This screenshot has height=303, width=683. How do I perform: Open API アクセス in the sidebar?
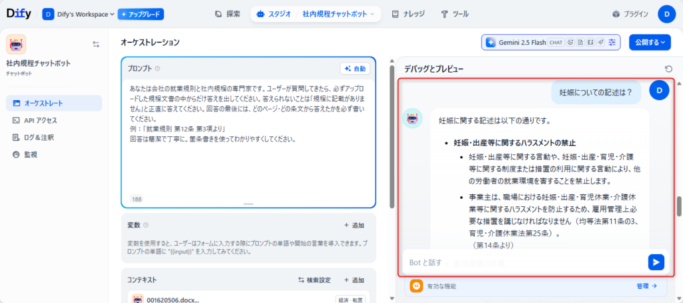click(41, 121)
